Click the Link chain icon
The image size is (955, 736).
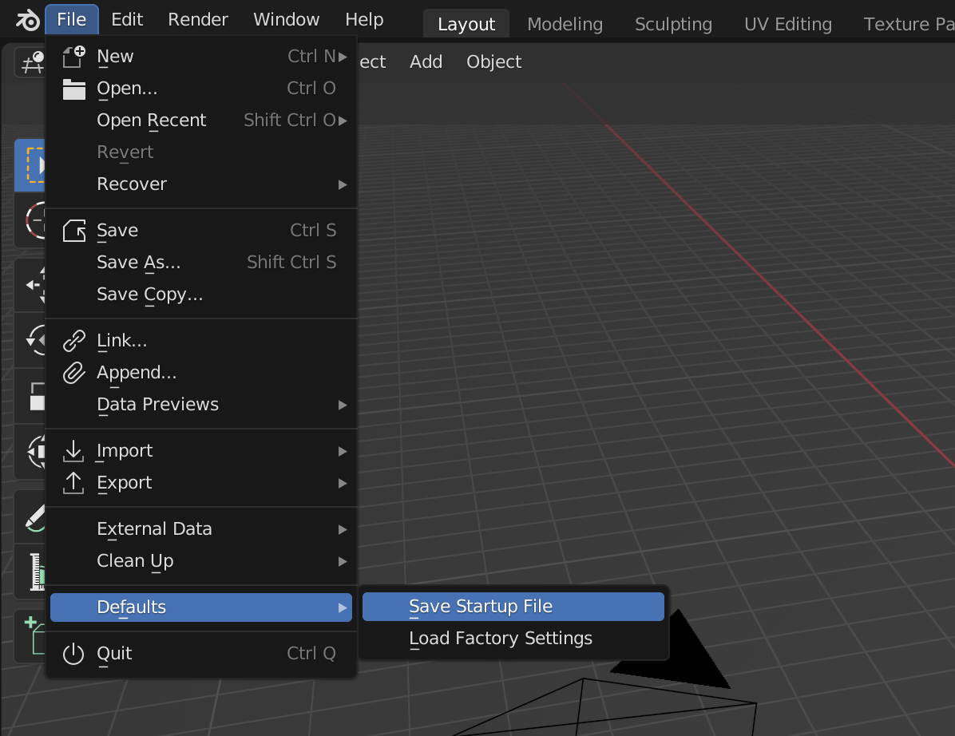pos(73,341)
